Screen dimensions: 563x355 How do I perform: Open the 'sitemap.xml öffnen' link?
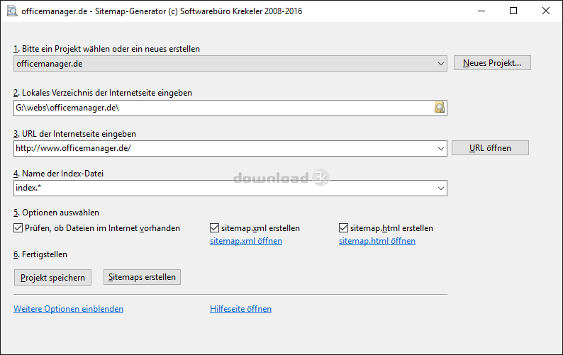point(246,241)
